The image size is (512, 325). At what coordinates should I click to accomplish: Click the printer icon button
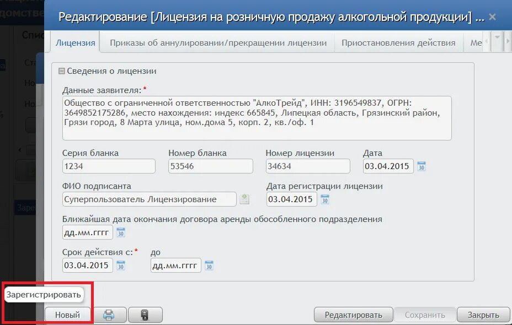pos(109,315)
